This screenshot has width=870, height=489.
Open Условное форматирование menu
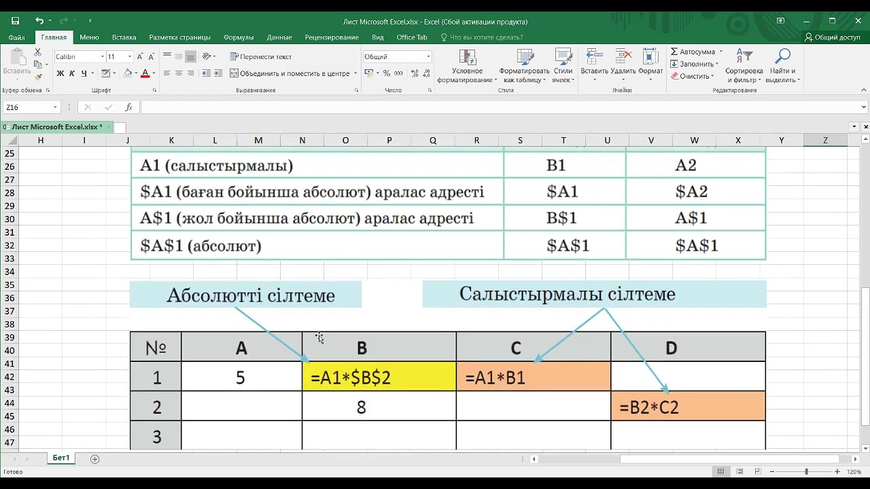(x=467, y=66)
